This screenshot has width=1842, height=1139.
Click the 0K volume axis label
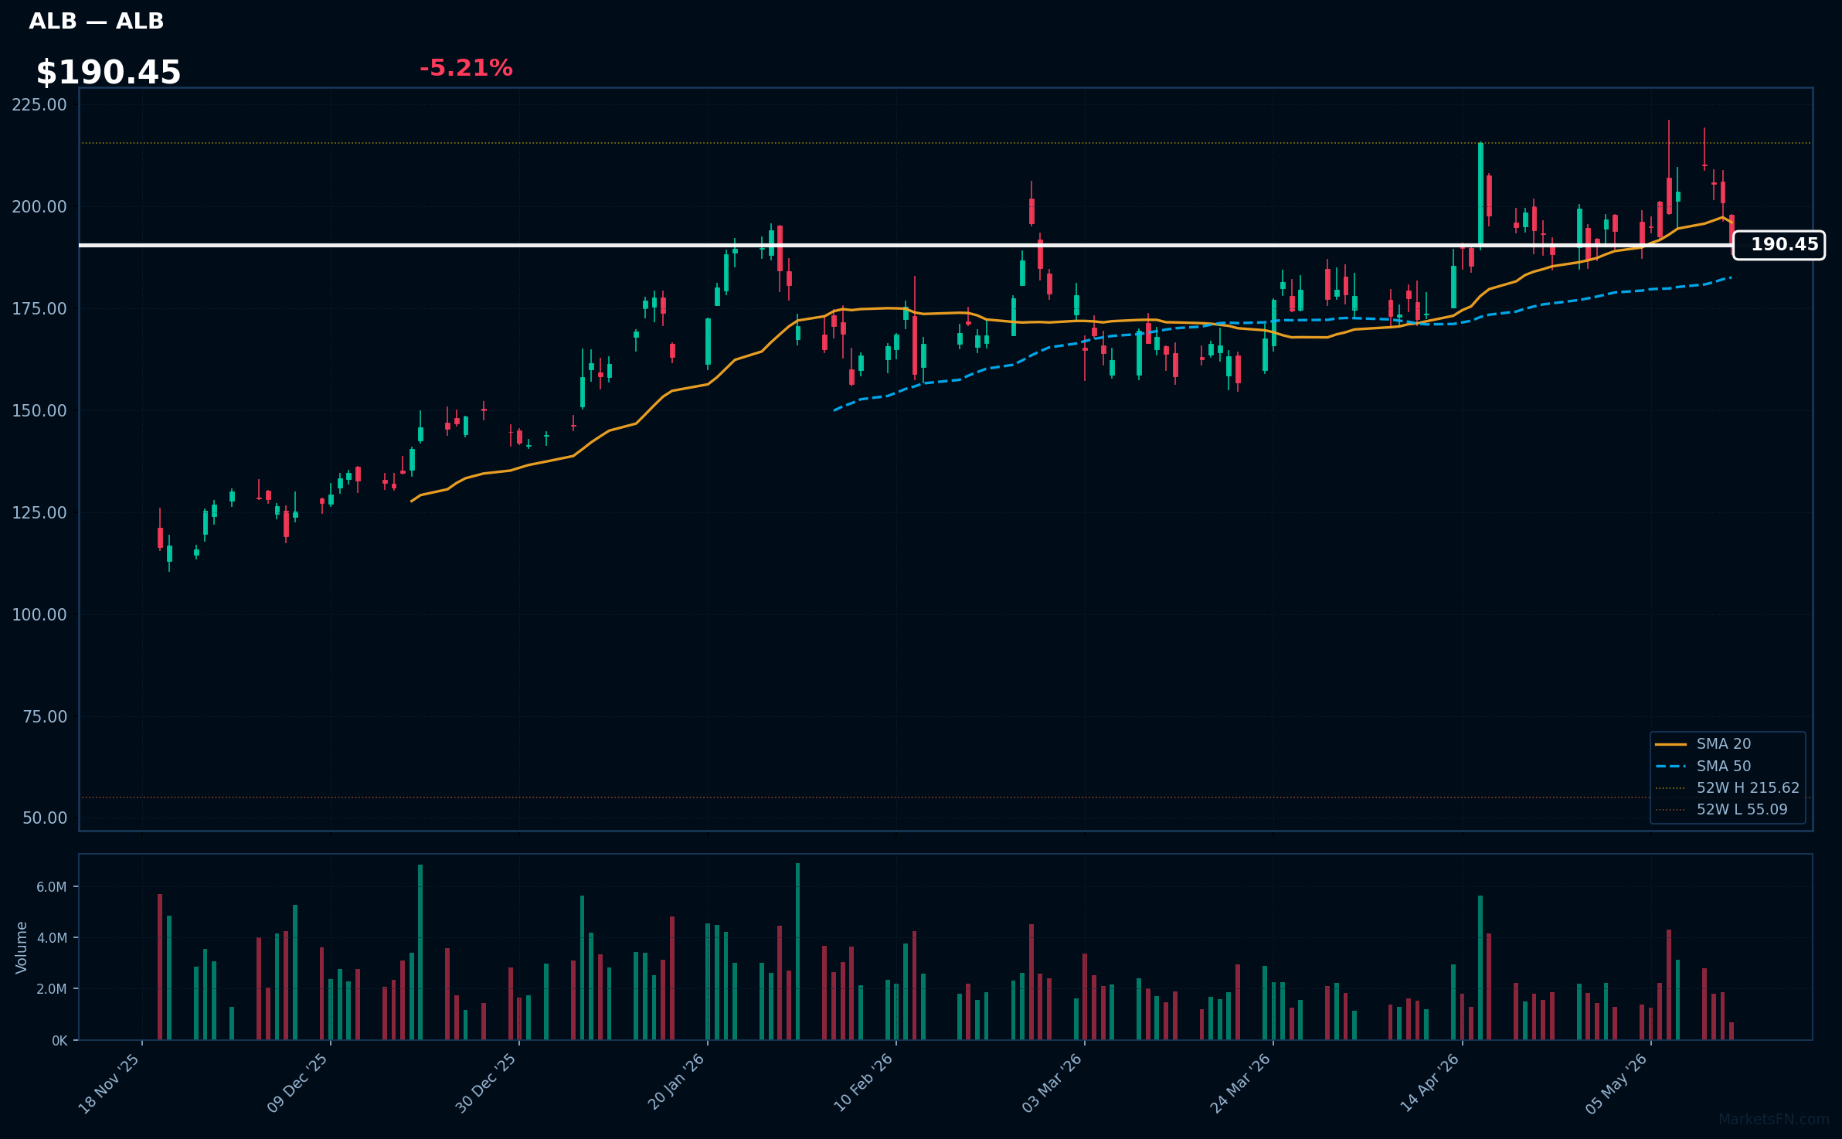(59, 1041)
